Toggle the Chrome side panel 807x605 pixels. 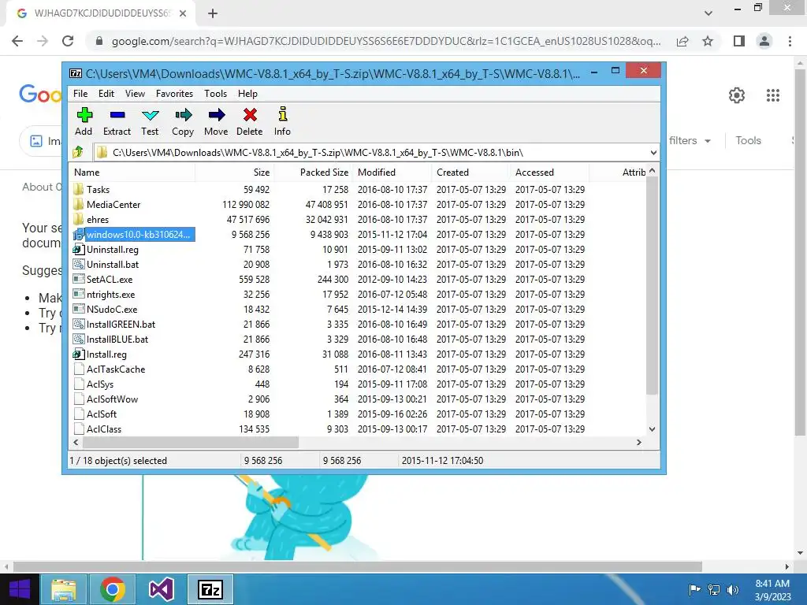coord(739,41)
